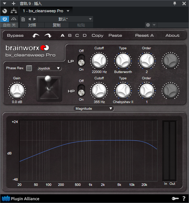Open the help question mark icon

tap(184, 198)
